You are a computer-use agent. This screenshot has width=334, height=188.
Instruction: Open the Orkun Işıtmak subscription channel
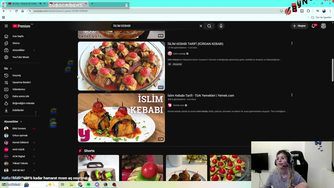click(20, 136)
